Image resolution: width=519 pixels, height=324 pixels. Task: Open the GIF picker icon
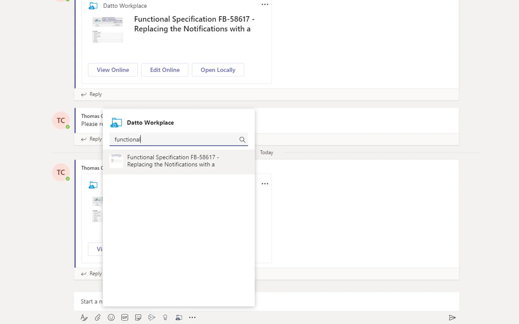coord(125,318)
